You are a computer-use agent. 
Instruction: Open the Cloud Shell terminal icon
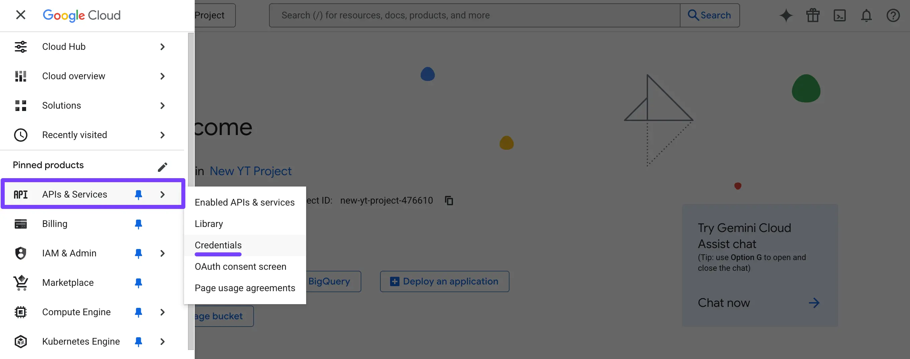point(840,15)
